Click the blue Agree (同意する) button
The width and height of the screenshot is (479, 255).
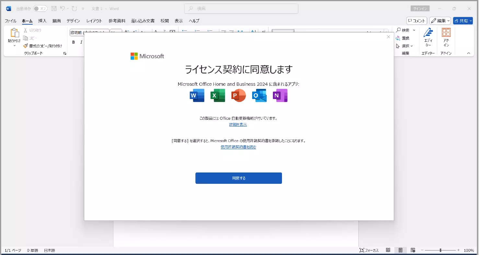tap(239, 178)
